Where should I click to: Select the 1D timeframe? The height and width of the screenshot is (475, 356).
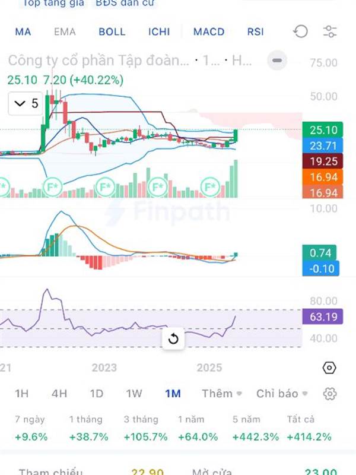coord(97,394)
